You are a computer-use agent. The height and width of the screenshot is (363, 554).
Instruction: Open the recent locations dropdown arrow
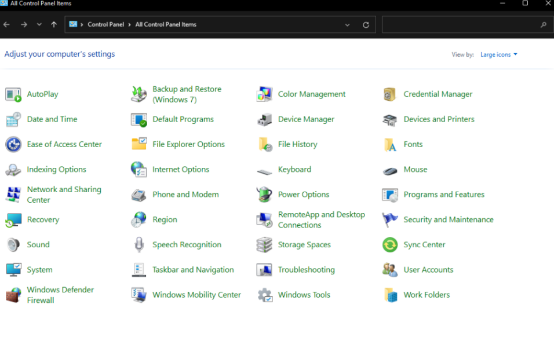[x=39, y=25]
